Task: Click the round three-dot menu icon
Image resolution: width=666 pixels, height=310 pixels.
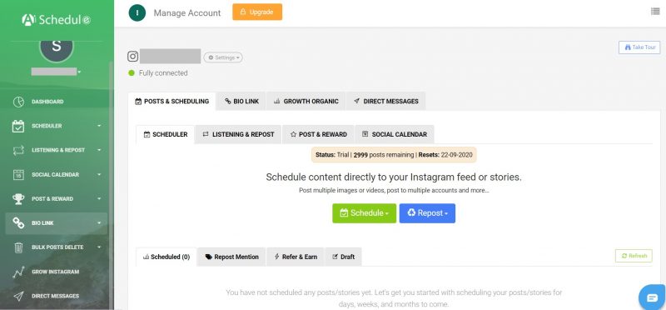Action: click(x=137, y=12)
